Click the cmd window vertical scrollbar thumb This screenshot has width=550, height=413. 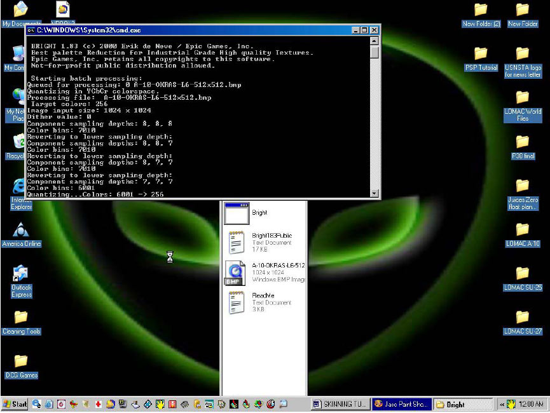tap(375, 52)
